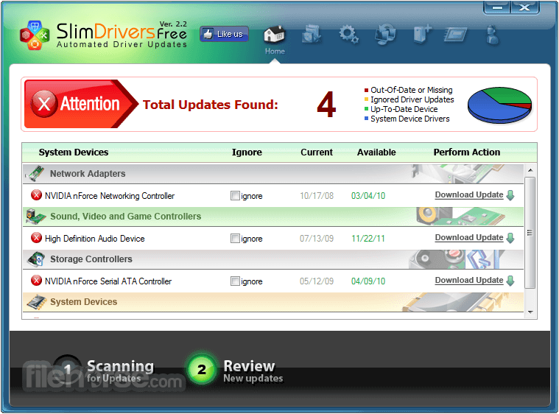This screenshot has width=559, height=414.
Task: Click the backup computers toolbar icon
Action: click(385, 35)
